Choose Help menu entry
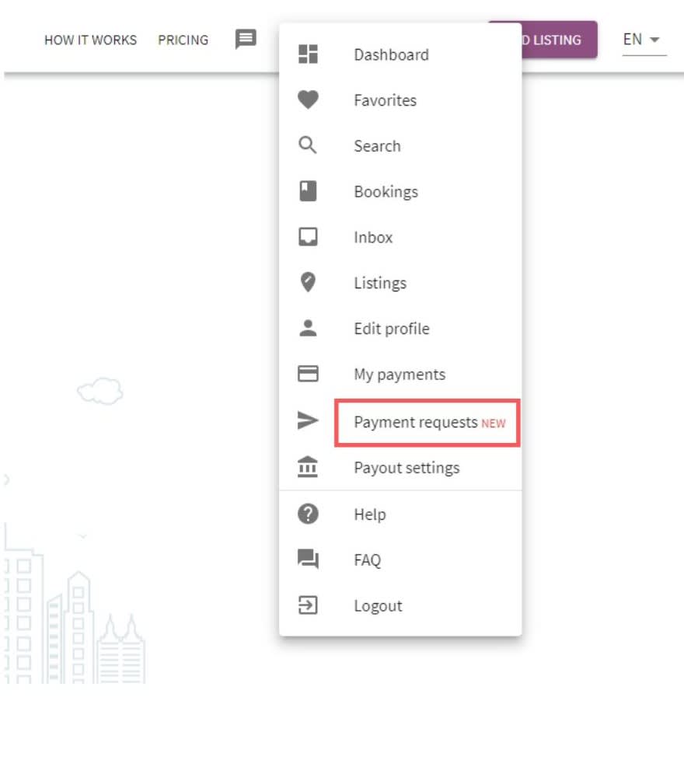 pyautogui.click(x=400, y=514)
